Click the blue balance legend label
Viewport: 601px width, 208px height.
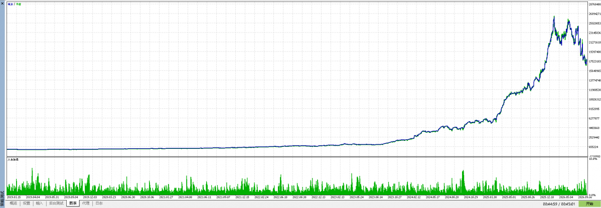pyautogui.click(x=10, y=4)
